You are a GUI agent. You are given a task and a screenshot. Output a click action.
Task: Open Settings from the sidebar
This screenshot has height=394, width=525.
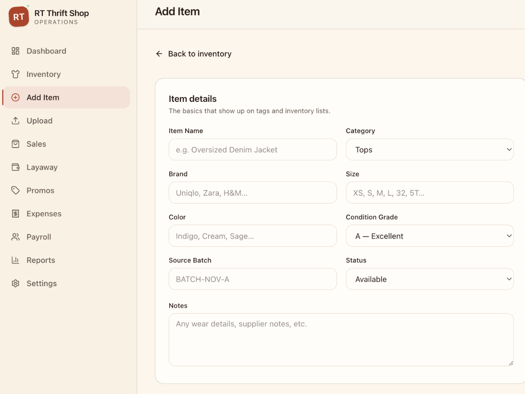point(42,283)
